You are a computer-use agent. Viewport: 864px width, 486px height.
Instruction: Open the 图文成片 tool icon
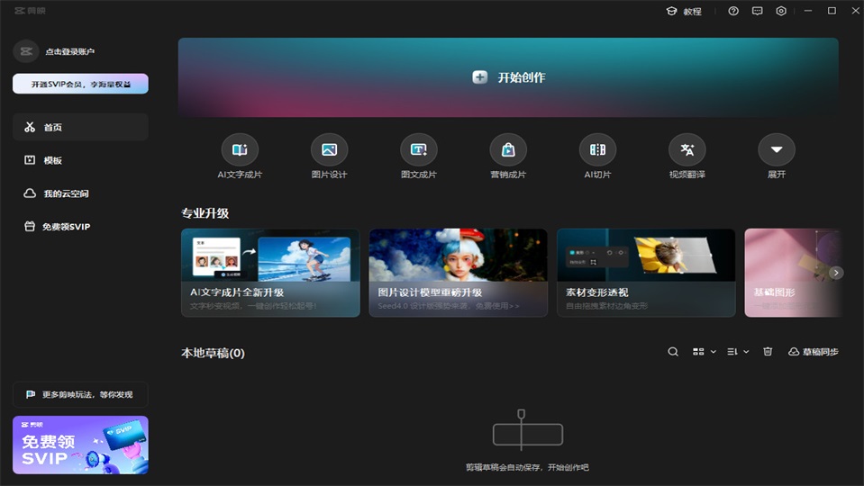pyautogui.click(x=419, y=149)
